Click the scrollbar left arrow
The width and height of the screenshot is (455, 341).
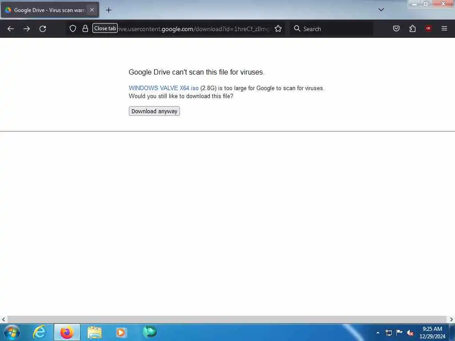(4, 319)
